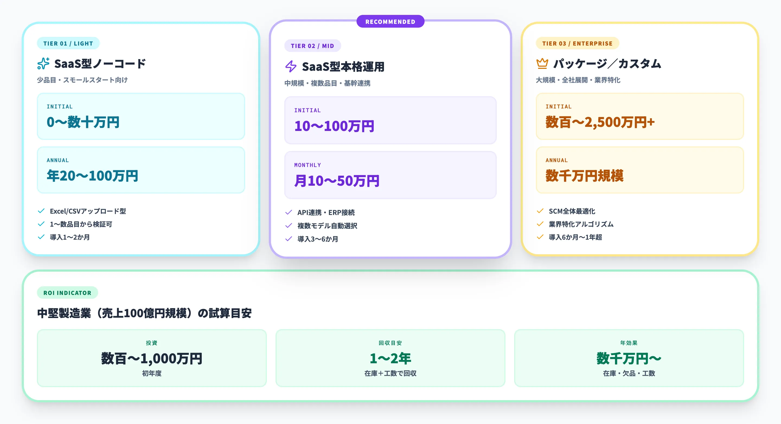Open the RECOMMENDED tab above the middle card

[x=390, y=21]
